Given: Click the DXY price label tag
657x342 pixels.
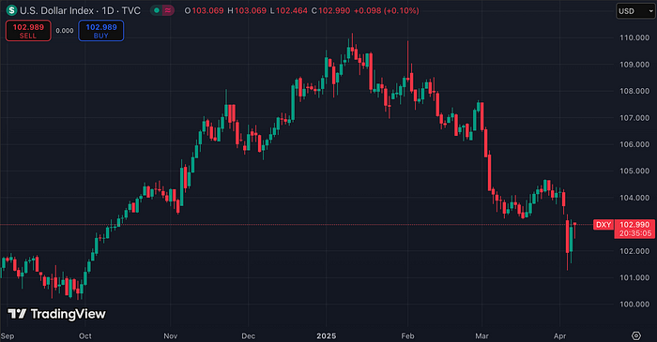Looking at the screenshot, I should (604, 225).
